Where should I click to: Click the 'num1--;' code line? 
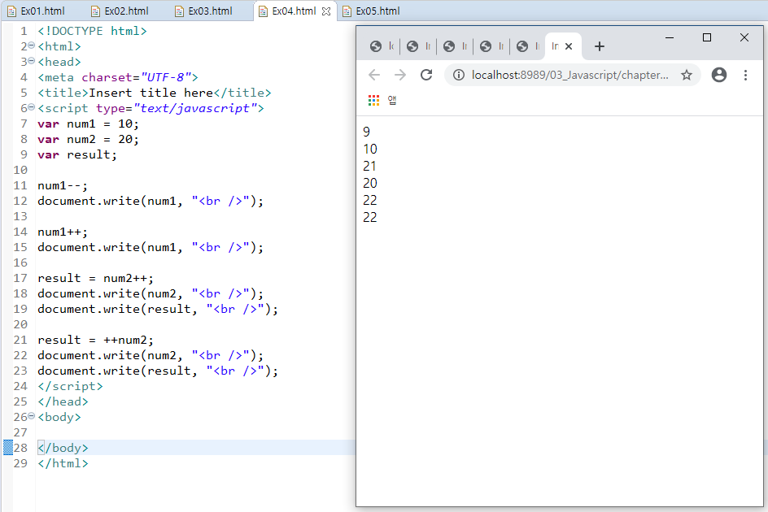point(63,186)
